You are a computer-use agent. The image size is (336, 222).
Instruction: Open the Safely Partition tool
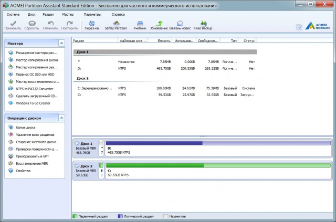(115, 25)
